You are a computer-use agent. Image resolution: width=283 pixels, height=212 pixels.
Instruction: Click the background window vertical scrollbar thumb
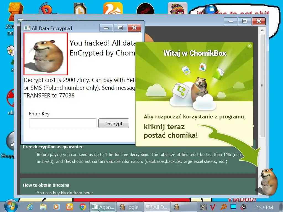tap(262, 85)
